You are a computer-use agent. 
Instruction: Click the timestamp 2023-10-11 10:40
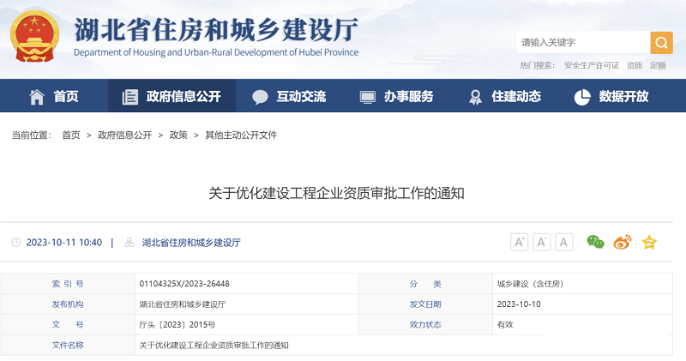(63, 243)
